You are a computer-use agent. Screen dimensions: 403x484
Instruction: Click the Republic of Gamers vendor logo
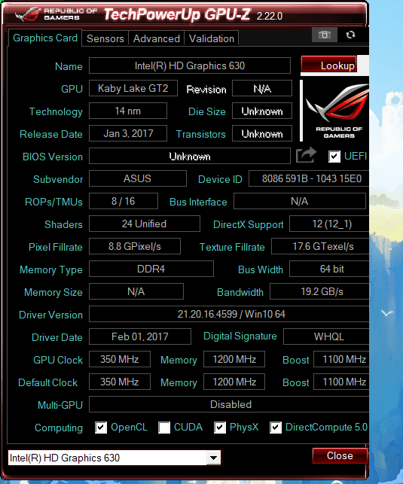(x=337, y=111)
